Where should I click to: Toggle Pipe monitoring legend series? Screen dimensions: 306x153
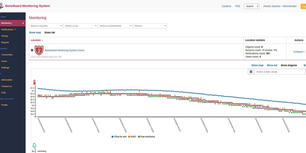146,137
